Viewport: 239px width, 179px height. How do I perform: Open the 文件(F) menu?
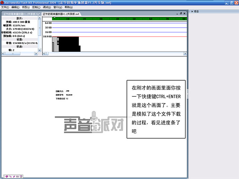click(x=5, y=7)
